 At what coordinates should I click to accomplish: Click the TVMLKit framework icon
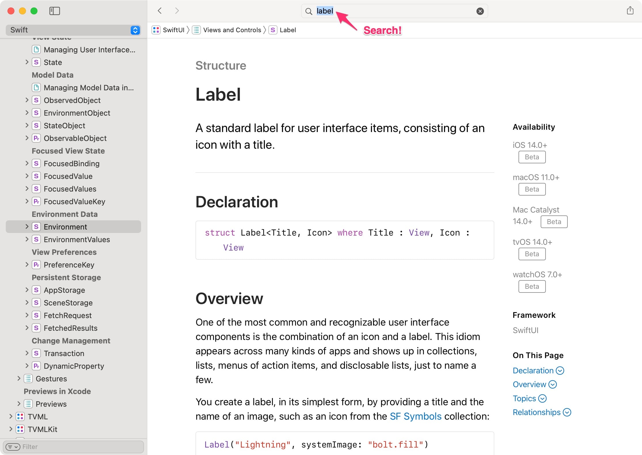coord(20,429)
